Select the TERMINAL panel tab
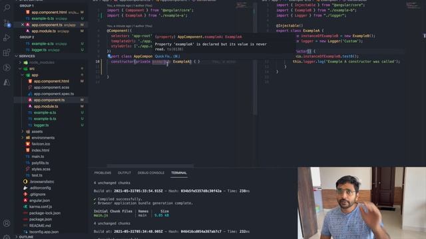Screen dimensions: 426x239 pos(179,173)
